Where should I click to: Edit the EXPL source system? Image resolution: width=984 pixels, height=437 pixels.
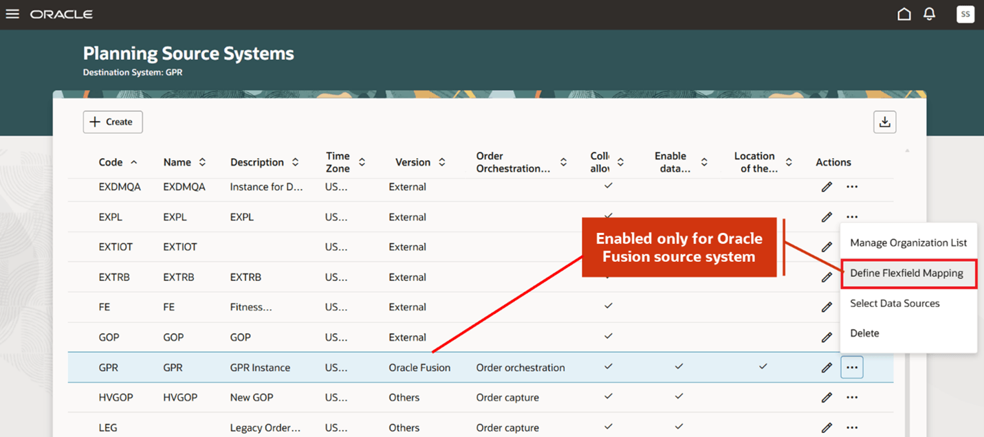pyautogui.click(x=827, y=217)
